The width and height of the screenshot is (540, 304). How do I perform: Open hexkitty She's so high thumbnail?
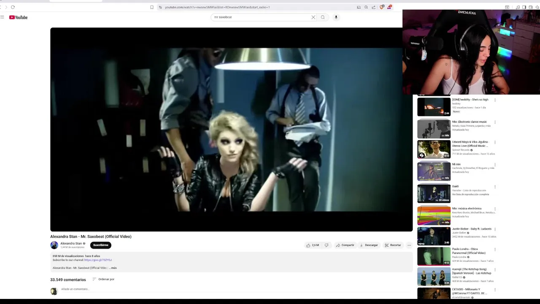(x=434, y=107)
